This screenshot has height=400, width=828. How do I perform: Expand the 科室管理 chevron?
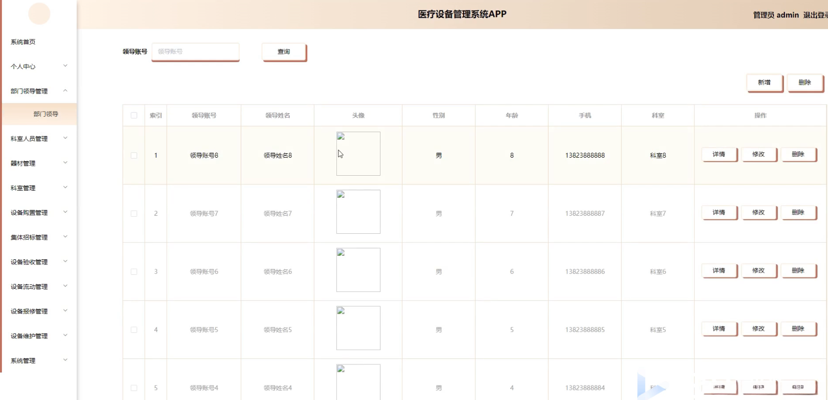click(65, 187)
